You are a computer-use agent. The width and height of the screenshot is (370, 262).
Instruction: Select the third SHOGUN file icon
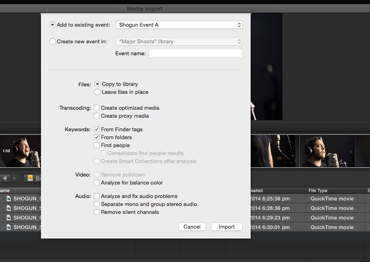8,217
